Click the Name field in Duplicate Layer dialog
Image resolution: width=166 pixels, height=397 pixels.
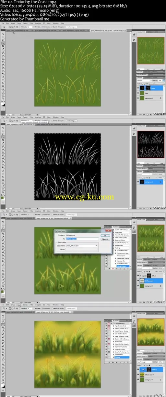pyautogui.click(x=82, y=249)
